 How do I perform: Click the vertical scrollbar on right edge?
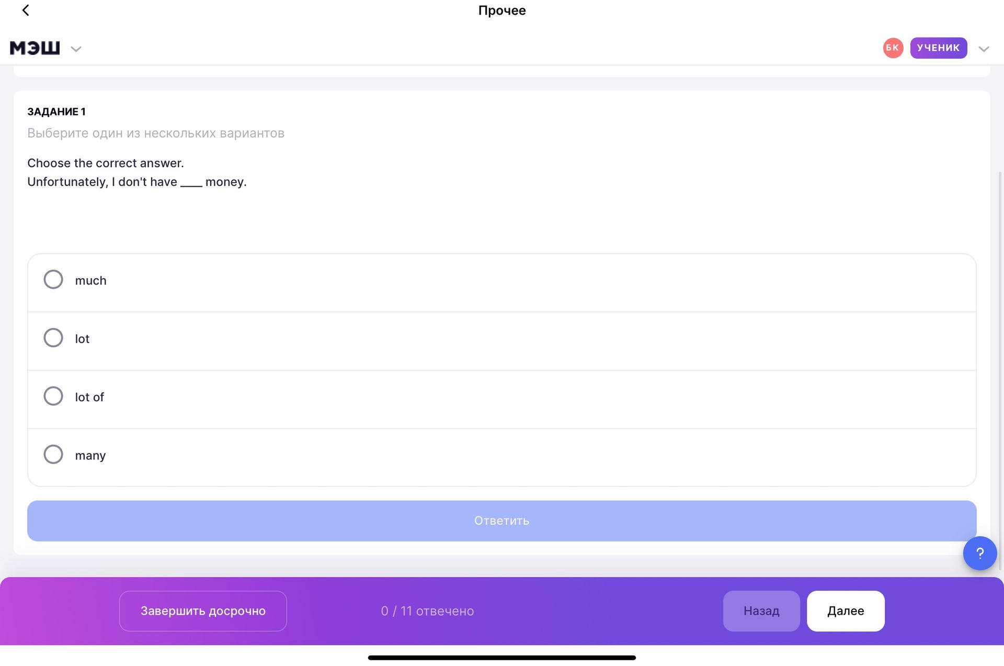pyautogui.click(x=1000, y=366)
